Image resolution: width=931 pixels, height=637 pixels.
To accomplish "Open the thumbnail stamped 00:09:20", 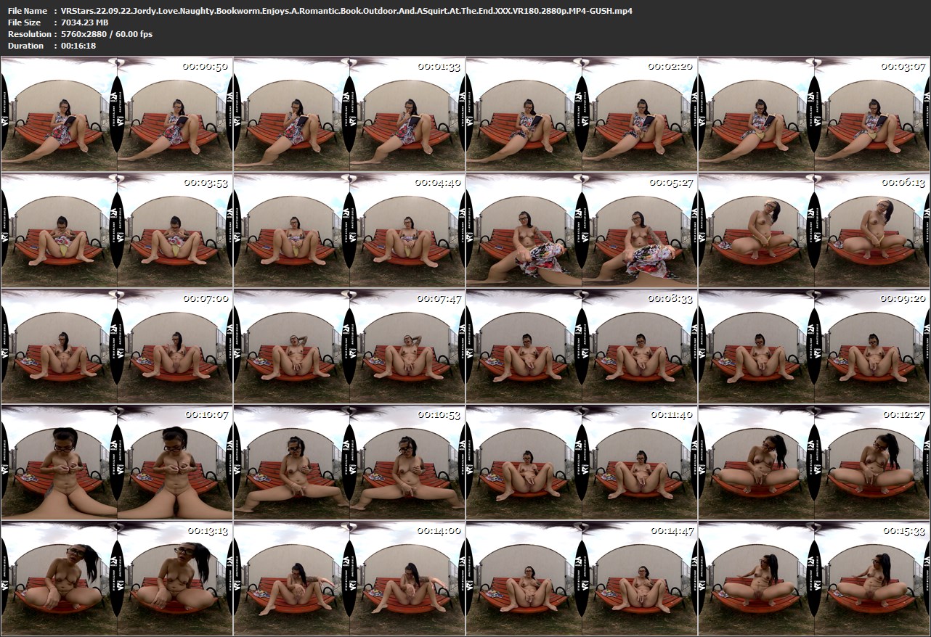I will 813,345.
